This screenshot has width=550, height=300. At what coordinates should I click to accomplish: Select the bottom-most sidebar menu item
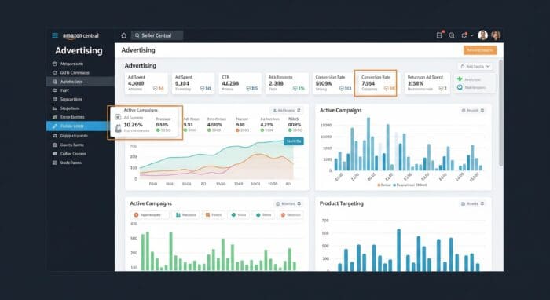(80, 163)
